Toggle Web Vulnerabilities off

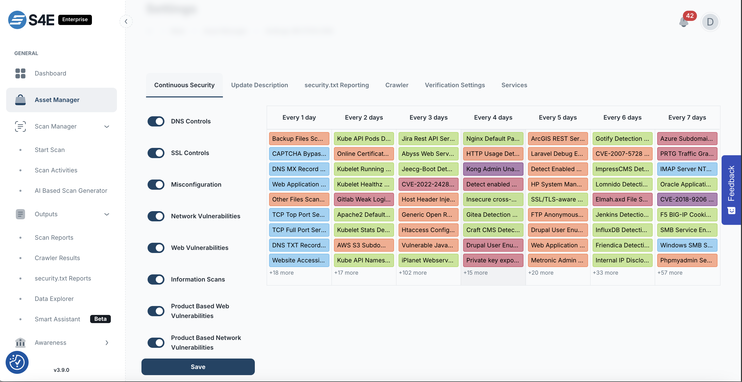tap(156, 248)
